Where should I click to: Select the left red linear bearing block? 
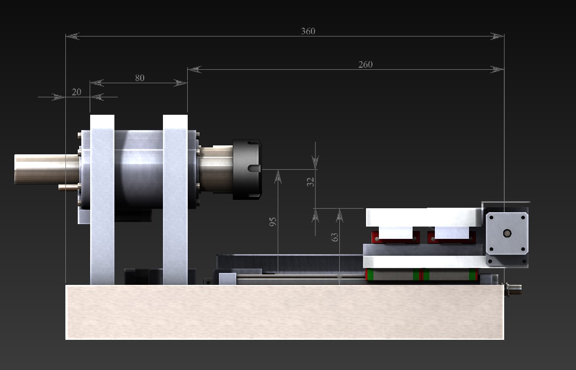coord(396,237)
